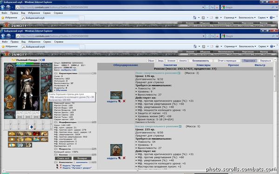Delete the belt item with its red X
The height and width of the screenshot is (174, 279).
(x=124, y=101)
